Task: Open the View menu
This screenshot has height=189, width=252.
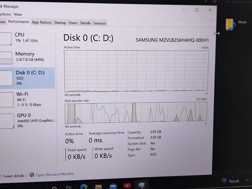Action: [x=18, y=14]
